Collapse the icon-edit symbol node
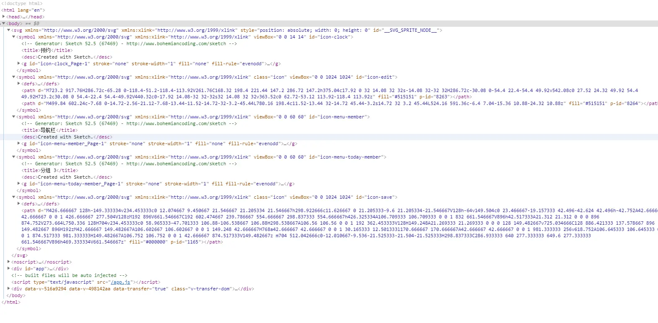The width and height of the screenshot is (658, 323). pos(14,77)
